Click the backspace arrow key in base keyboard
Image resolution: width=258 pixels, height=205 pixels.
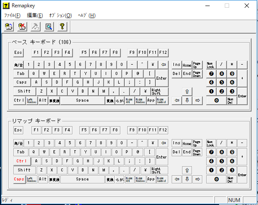click(x=164, y=65)
